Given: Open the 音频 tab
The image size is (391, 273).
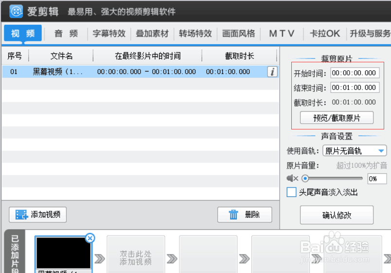Looking at the screenshot, I should pos(66,34).
